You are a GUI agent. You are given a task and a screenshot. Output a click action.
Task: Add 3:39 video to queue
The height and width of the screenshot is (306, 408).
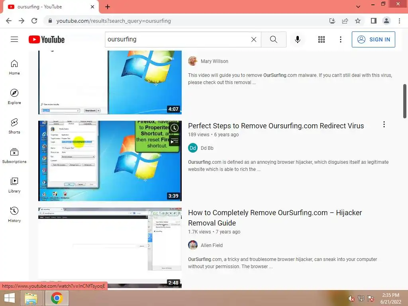coord(175,141)
